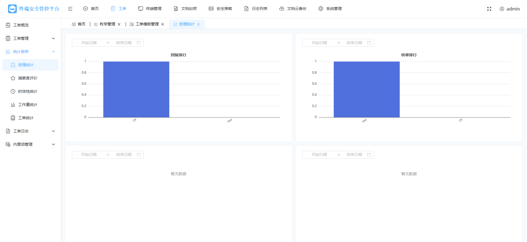527x242 pixels.
Task: Click the user avatar icon beside admin
Action: 502,9
